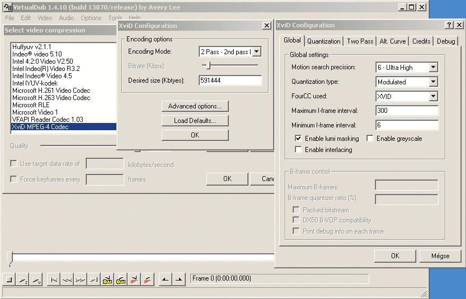The height and width of the screenshot is (299, 466).
Task: Select XviD MPEG-4 Codec entry
Action: coord(64,127)
